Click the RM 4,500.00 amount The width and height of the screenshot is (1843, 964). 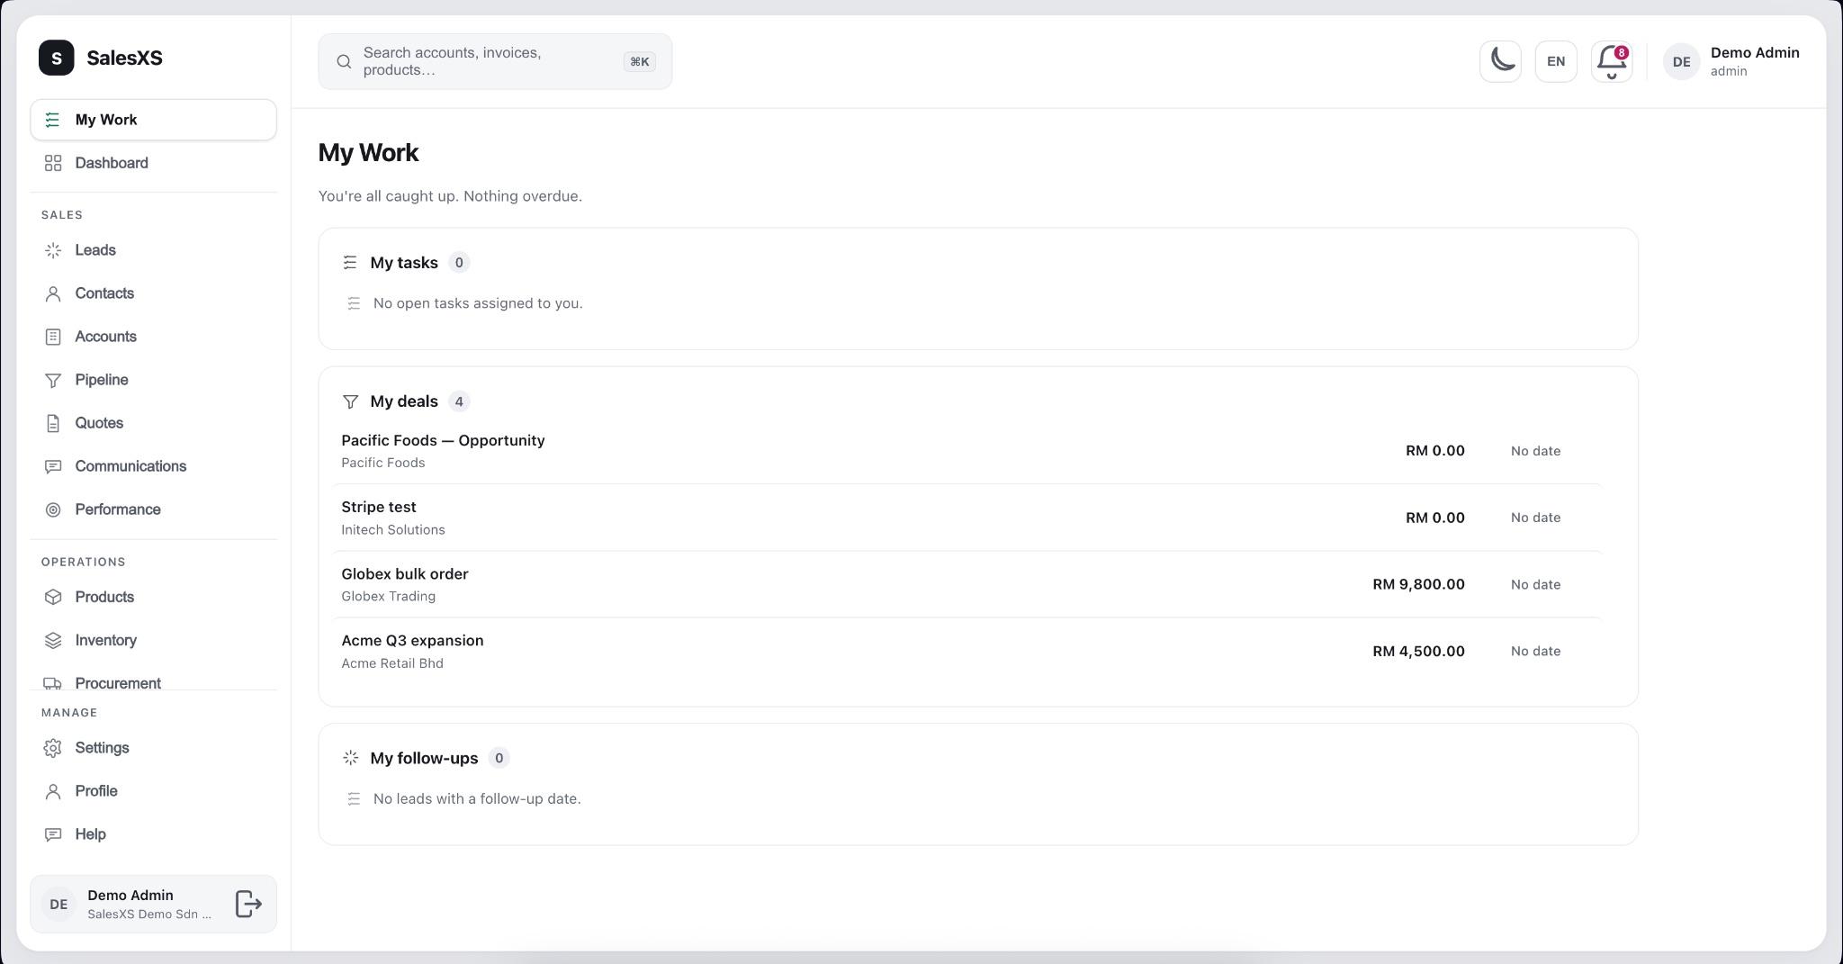(x=1418, y=651)
